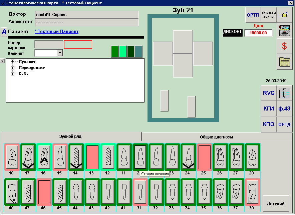Click the paperclip attachments icon
This screenshot has width=295, height=215.
pos(284,93)
